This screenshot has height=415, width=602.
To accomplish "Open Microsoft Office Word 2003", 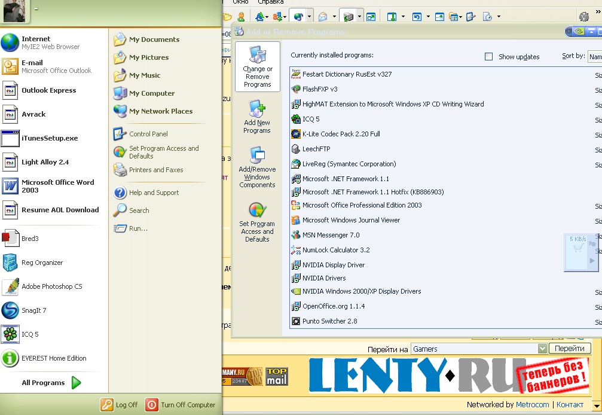I will 57,186.
